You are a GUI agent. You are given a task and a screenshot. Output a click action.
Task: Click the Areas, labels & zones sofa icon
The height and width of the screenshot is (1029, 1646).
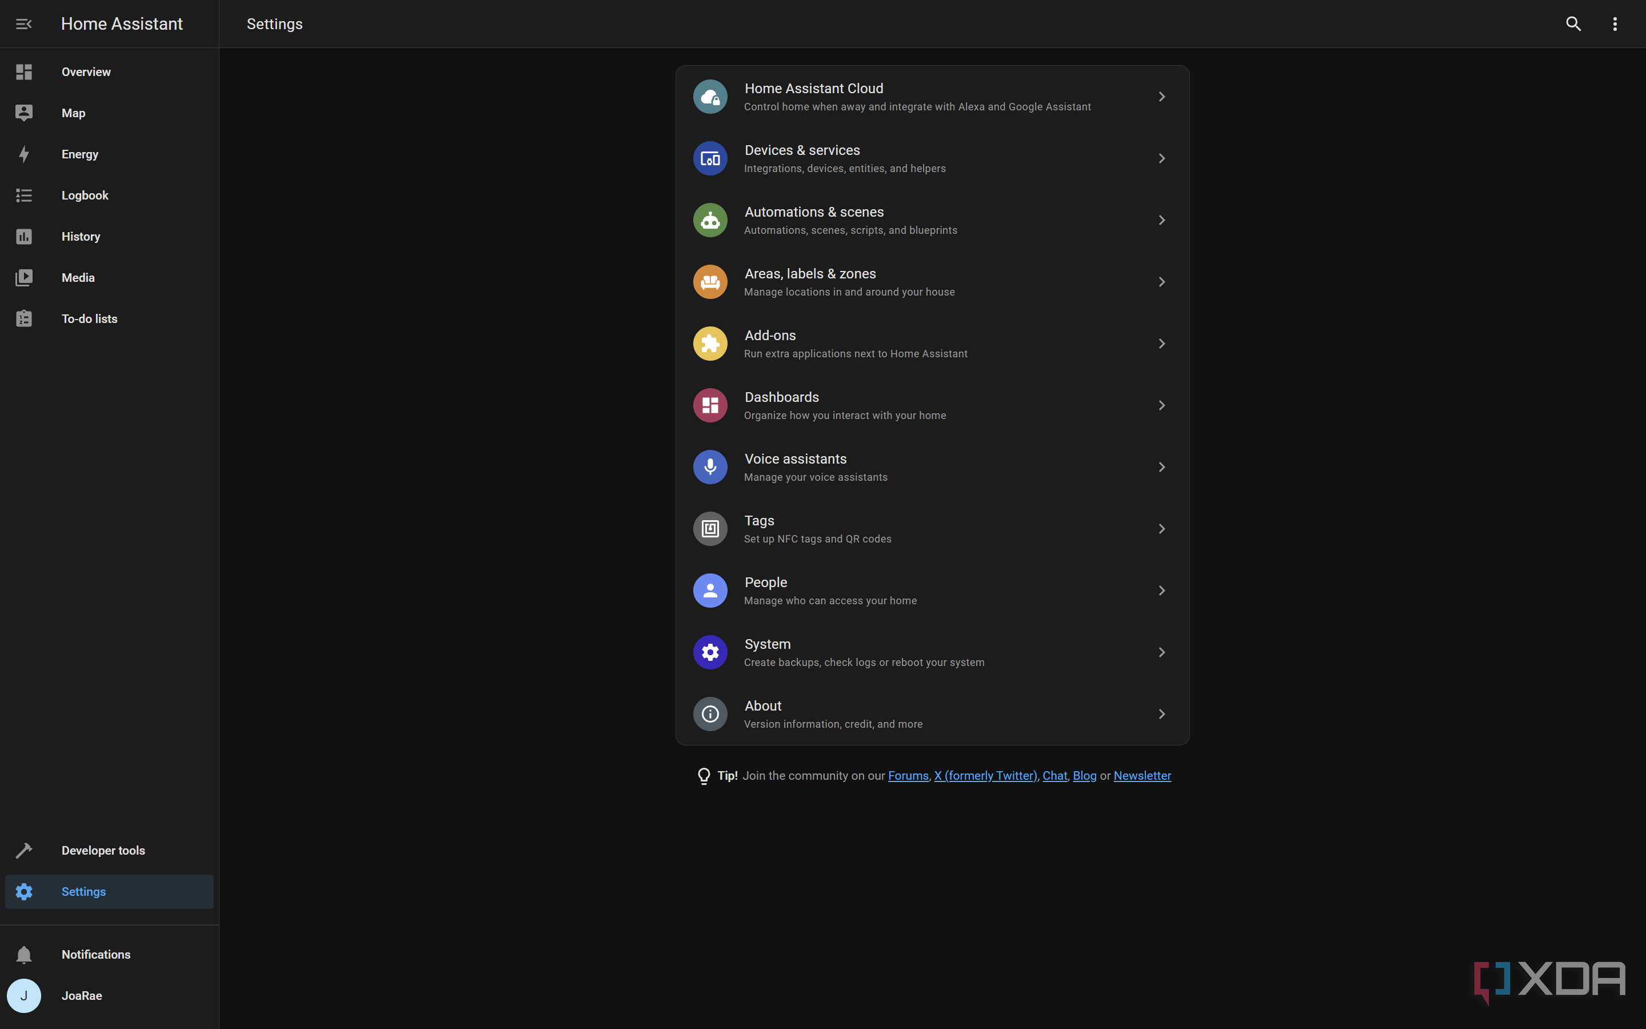coord(710,282)
